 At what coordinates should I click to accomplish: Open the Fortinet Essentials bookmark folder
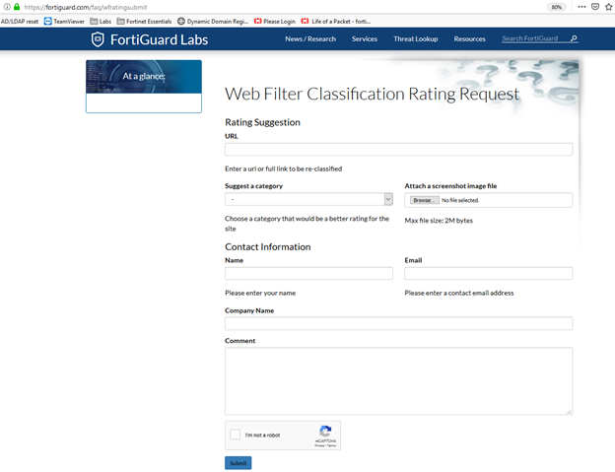[144, 21]
